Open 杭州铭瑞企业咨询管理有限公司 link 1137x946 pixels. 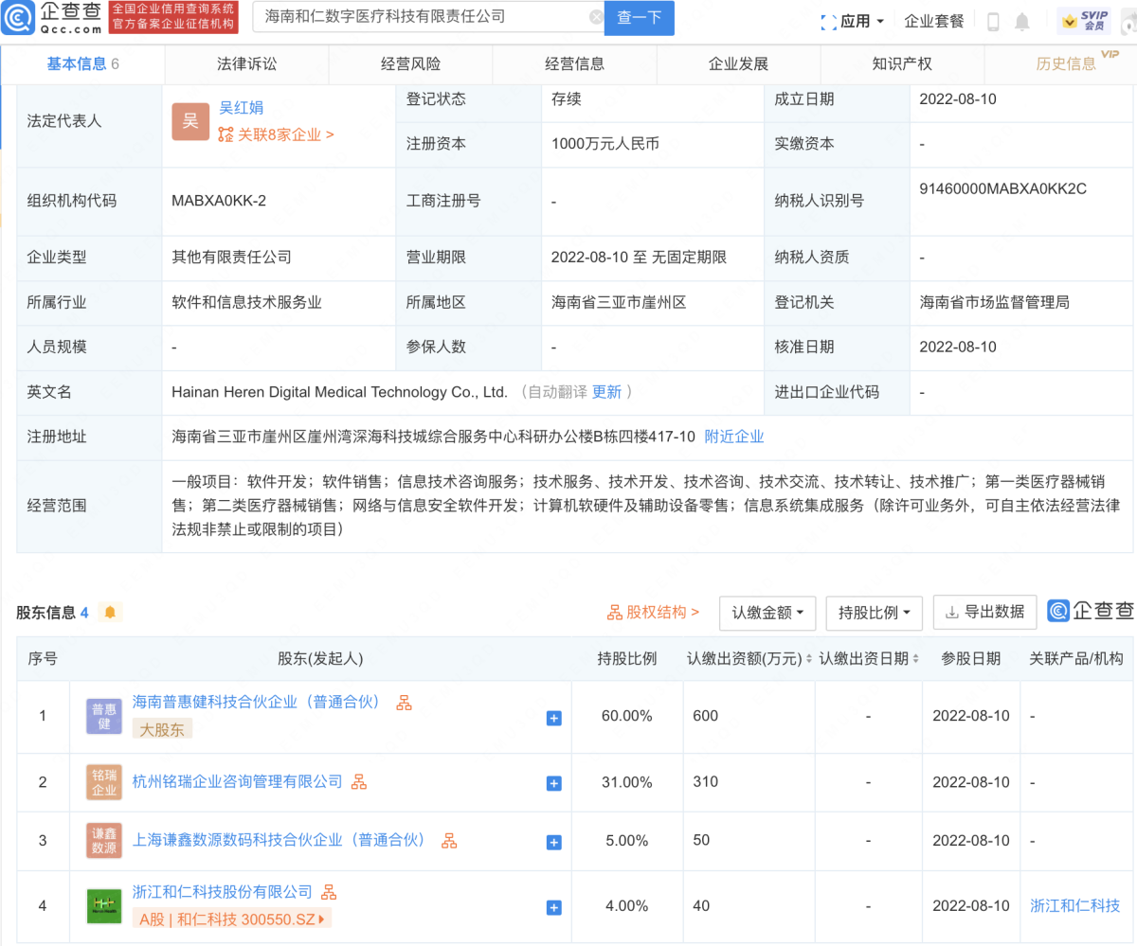tap(238, 781)
